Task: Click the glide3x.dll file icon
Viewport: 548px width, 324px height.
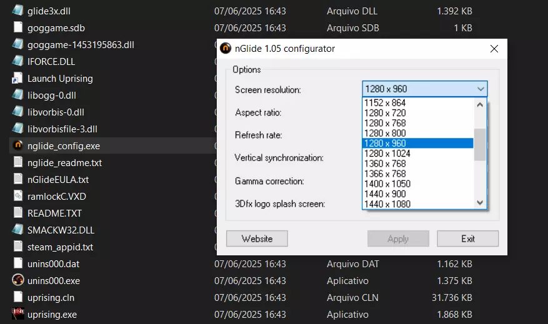Action: pos(17,11)
